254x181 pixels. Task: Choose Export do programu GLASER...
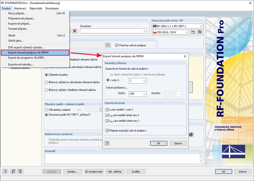click(35, 58)
